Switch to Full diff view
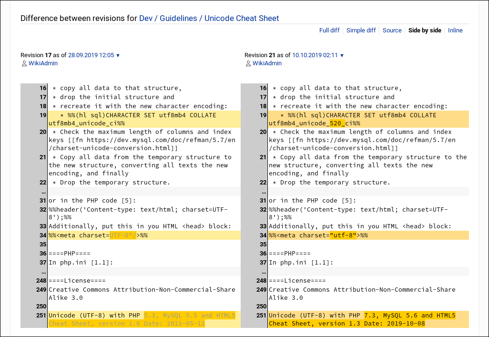 tap(329, 30)
